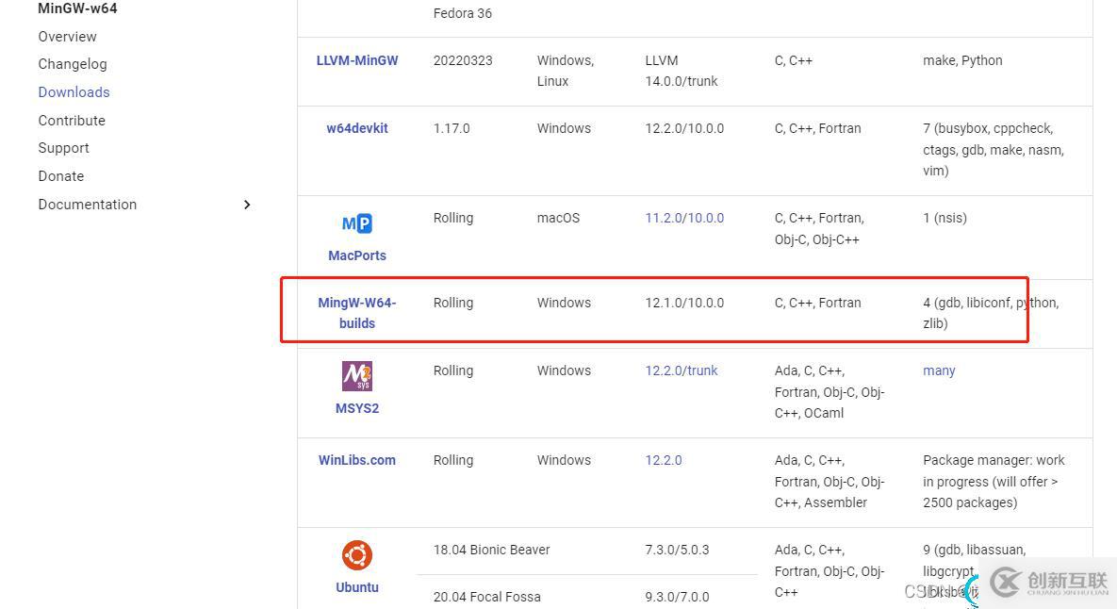Expand the Documentation sidebar chevron
This screenshot has height=609, width=1117.
pos(246,205)
